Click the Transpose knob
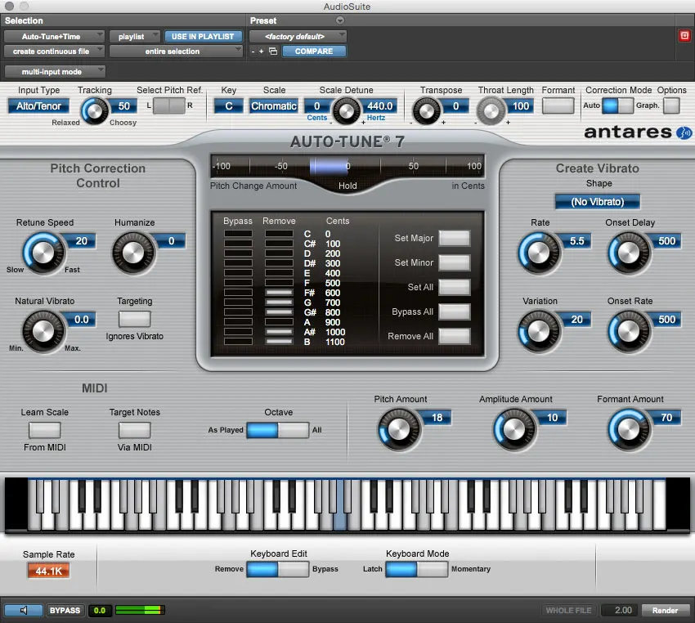This screenshot has width=695, height=623. pyautogui.click(x=426, y=110)
